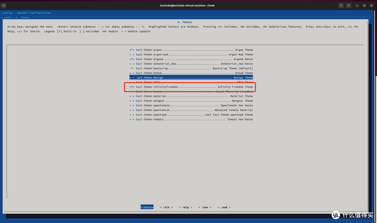The width and height of the screenshot is (377, 223).
Task: Toggle the luci-theme-argon selection marker
Action: coord(132,50)
